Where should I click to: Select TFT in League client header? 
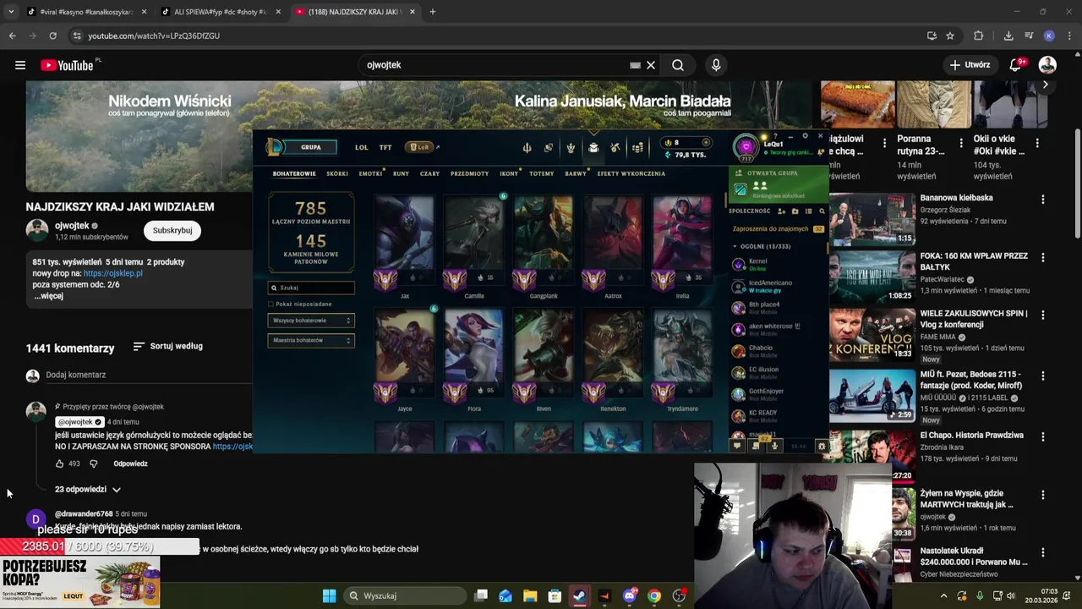385,147
